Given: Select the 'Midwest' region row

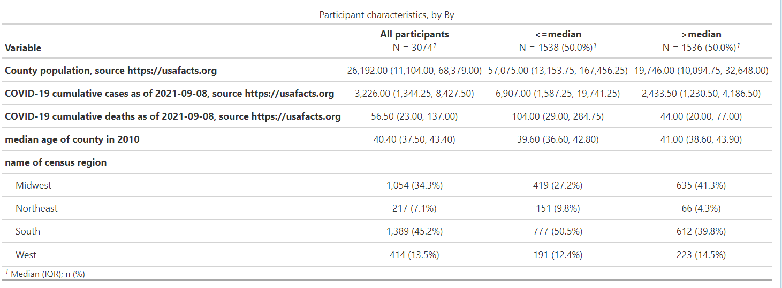Looking at the screenshot, I should pos(386,185).
